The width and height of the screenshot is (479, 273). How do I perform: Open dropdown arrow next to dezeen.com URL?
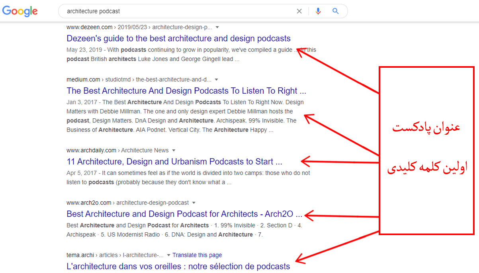pyautogui.click(x=217, y=27)
